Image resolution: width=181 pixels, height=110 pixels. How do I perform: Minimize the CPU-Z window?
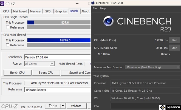coord(77,4)
